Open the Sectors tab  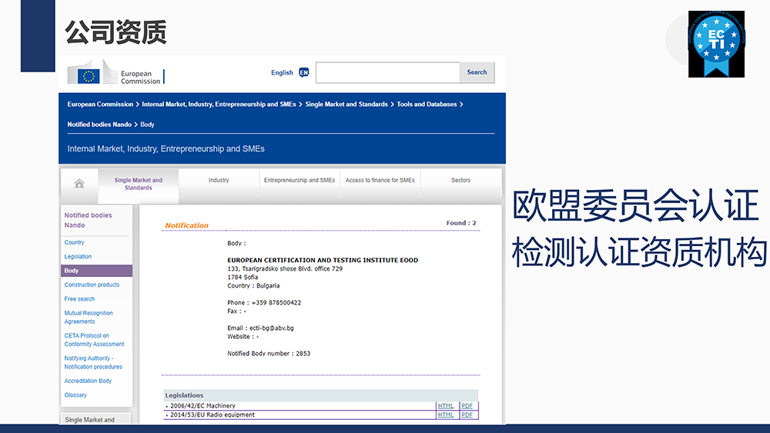(460, 180)
